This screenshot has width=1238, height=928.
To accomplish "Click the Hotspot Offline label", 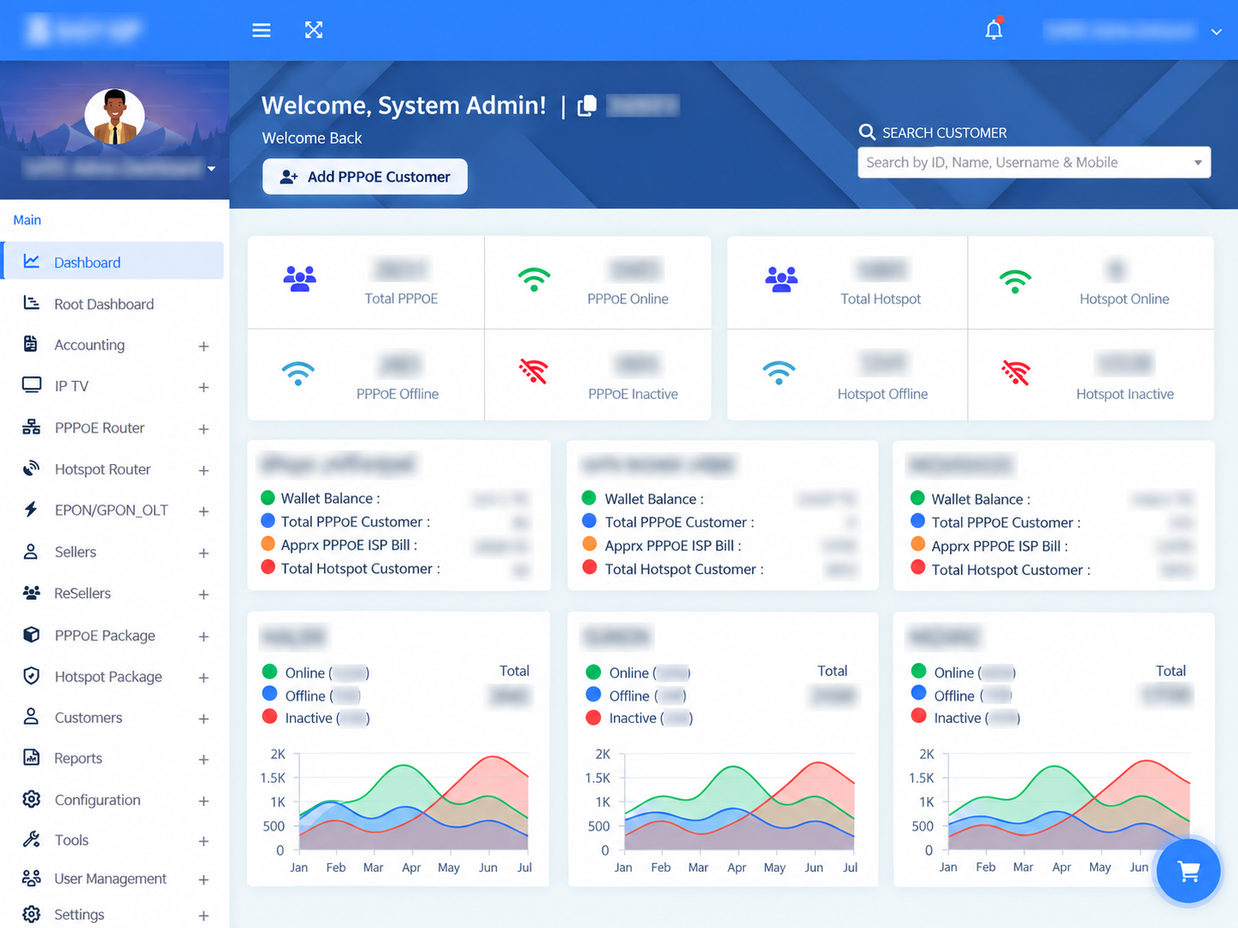I will click(882, 394).
